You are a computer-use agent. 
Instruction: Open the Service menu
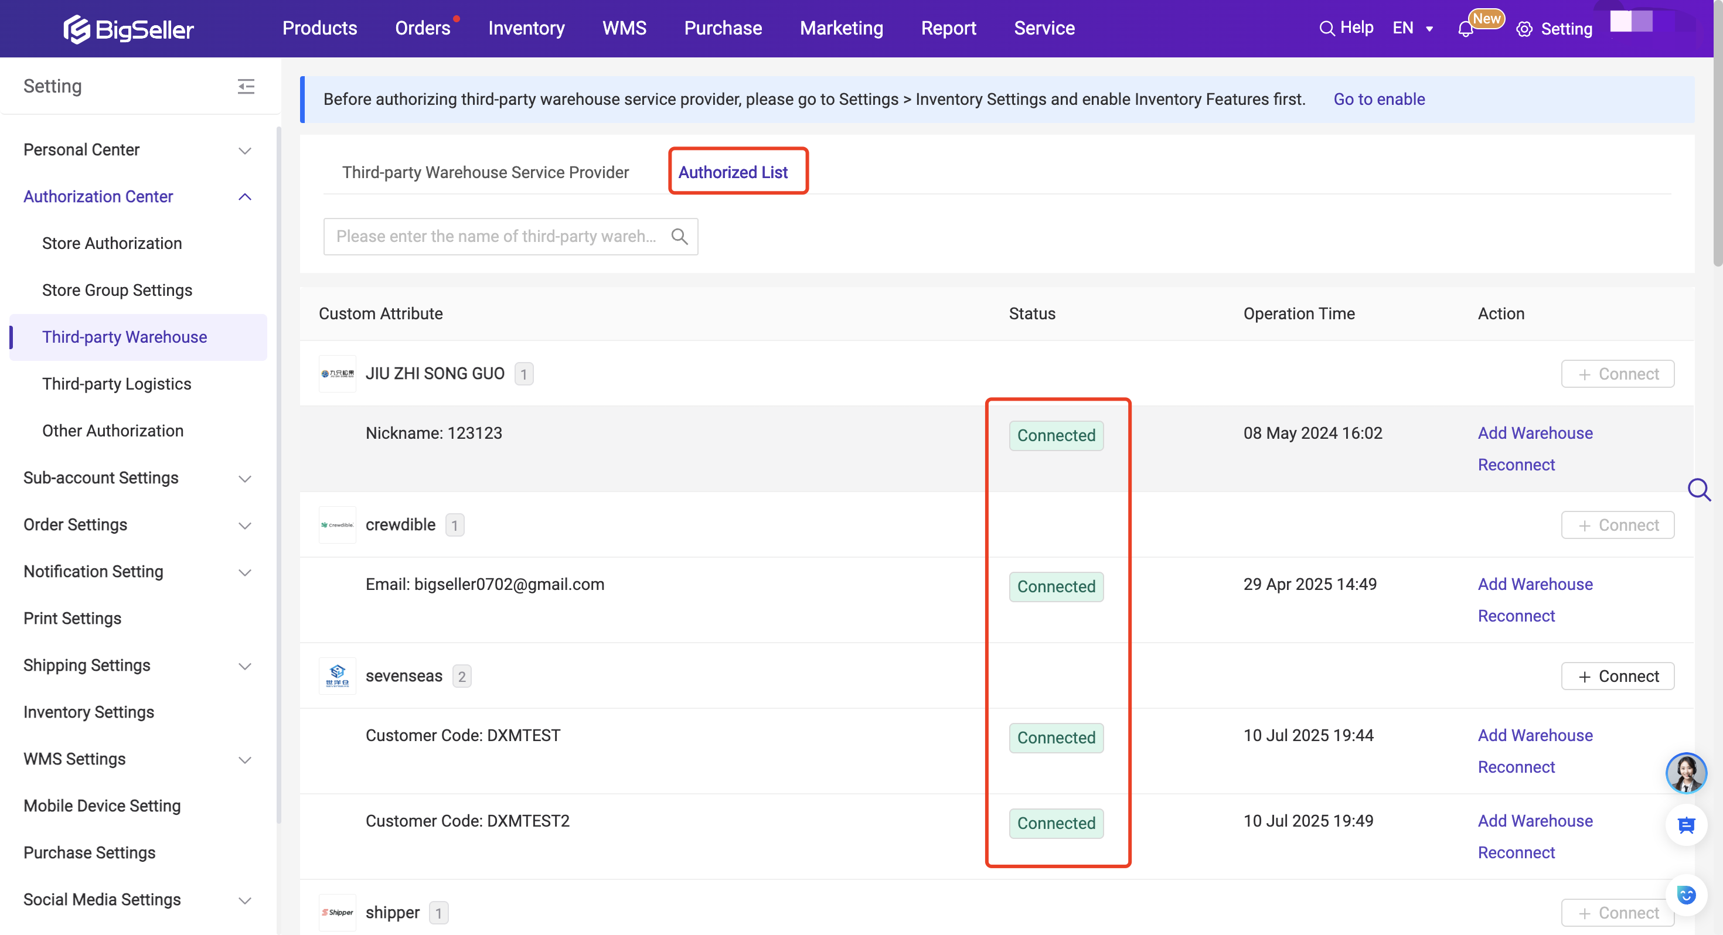tap(1044, 28)
